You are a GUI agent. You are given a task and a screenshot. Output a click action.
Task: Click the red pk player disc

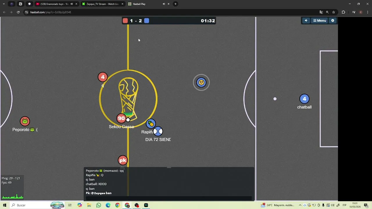(123, 160)
